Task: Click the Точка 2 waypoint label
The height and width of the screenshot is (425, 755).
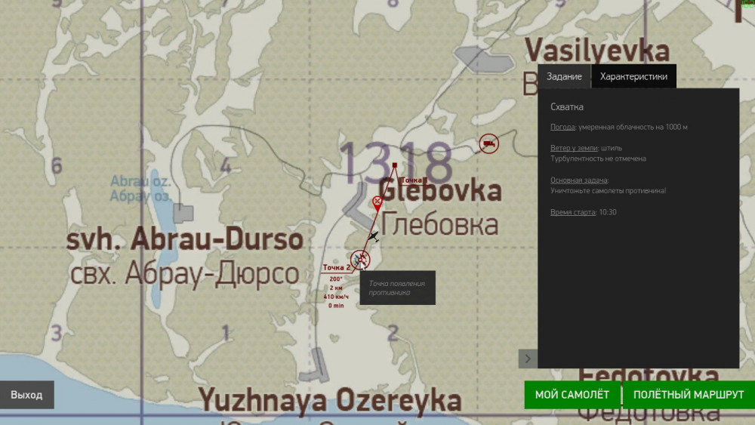Action: (x=337, y=268)
